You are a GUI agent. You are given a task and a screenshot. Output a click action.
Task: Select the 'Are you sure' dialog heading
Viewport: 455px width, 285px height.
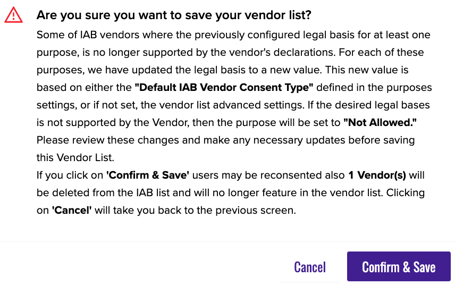[x=174, y=15]
